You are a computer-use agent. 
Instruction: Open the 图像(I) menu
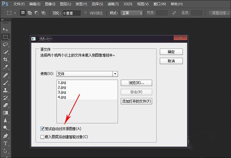tap(50, 4)
